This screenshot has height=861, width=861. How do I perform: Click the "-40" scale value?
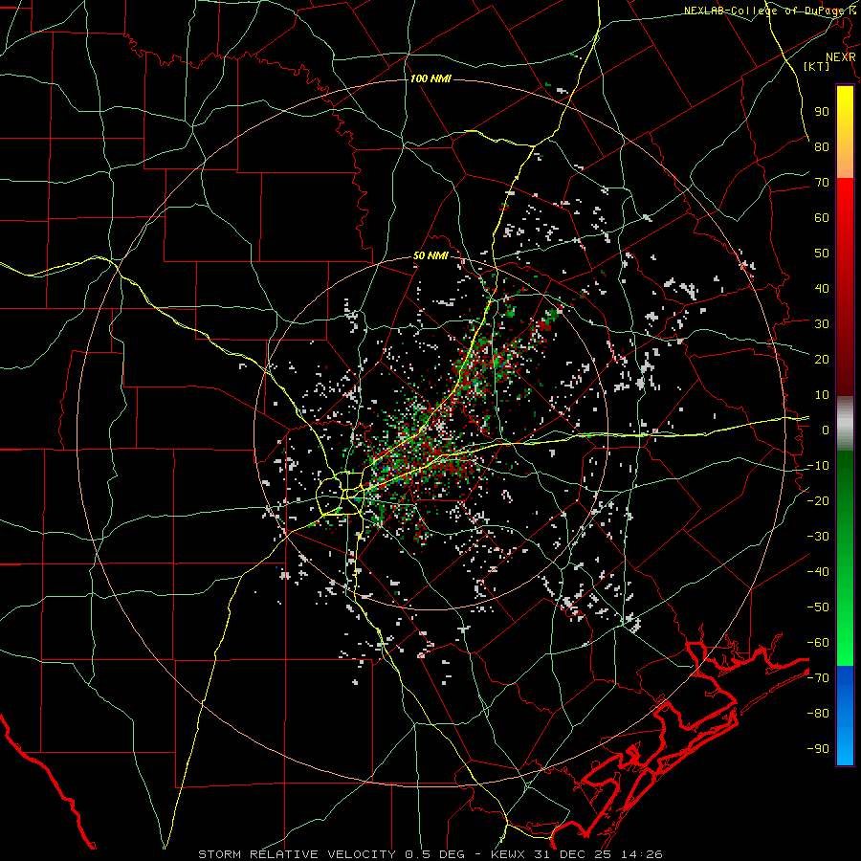pos(818,572)
